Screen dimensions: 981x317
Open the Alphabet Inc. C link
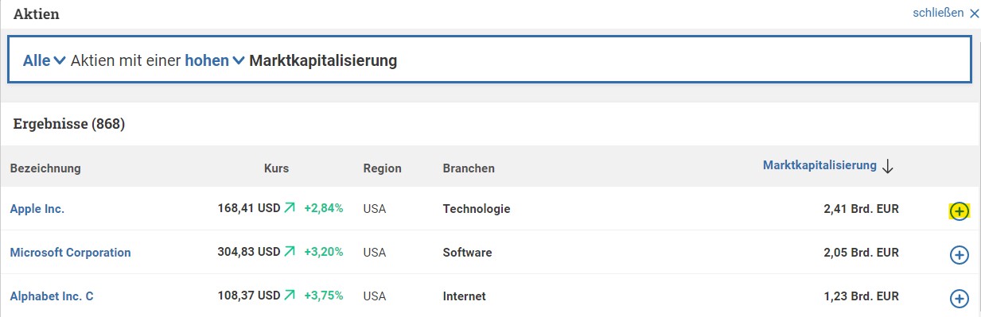click(52, 296)
